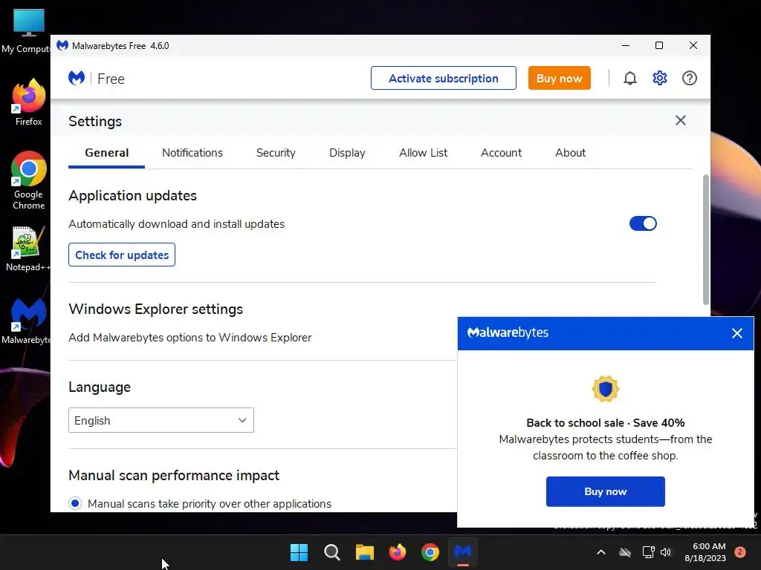Click the Activate subscription button
The image size is (761, 570).
[x=443, y=78]
